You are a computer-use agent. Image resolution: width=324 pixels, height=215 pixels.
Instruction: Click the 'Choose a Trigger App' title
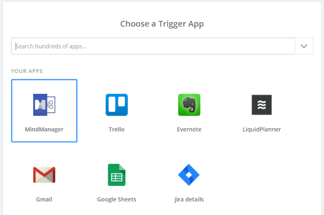pyautogui.click(x=162, y=24)
